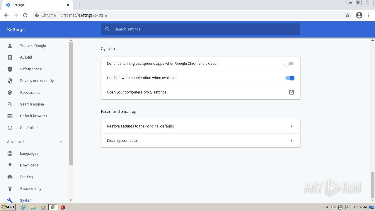Click the sidebar vertical scrollbar

pos(71,103)
